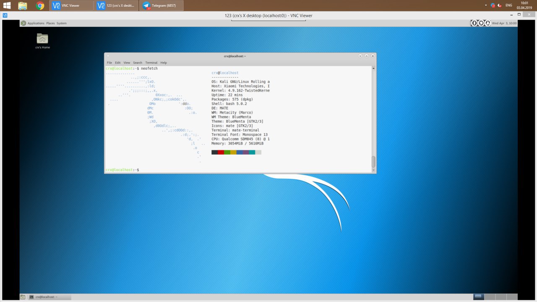Image resolution: width=537 pixels, height=302 pixels.
Task: Click the 'Uptime: 22 mins' line
Action: tap(227, 95)
